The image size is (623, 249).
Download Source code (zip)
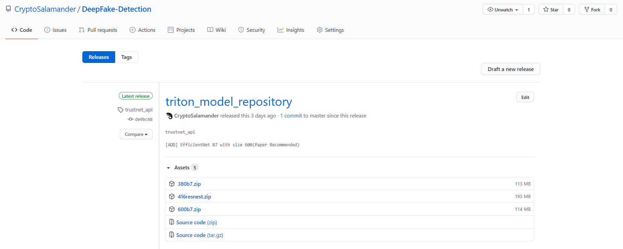pyautogui.click(x=197, y=222)
